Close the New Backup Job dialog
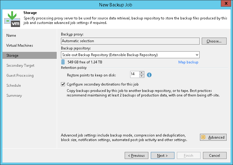Image resolution: width=233 pixels, height=165 pixels. point(225,5)
